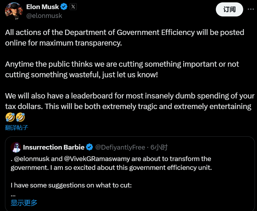Click the 订阅 subscribe button
Image resolution: width=257 pixels, height=211 pixels.
pos(229,9)
